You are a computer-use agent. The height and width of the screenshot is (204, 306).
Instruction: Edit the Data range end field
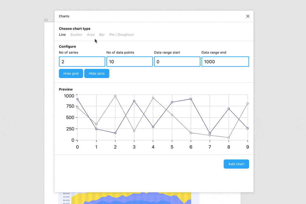click(225, 62)
